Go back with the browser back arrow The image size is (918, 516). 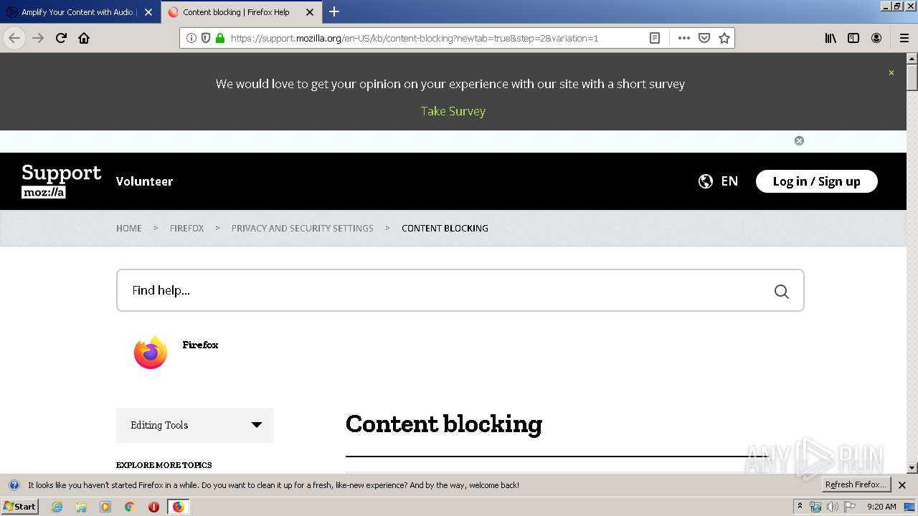tap(14, 38)
